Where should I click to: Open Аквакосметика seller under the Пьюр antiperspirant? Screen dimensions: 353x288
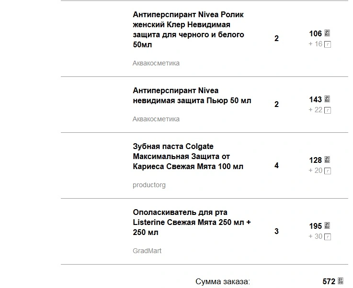coord(156,119)
